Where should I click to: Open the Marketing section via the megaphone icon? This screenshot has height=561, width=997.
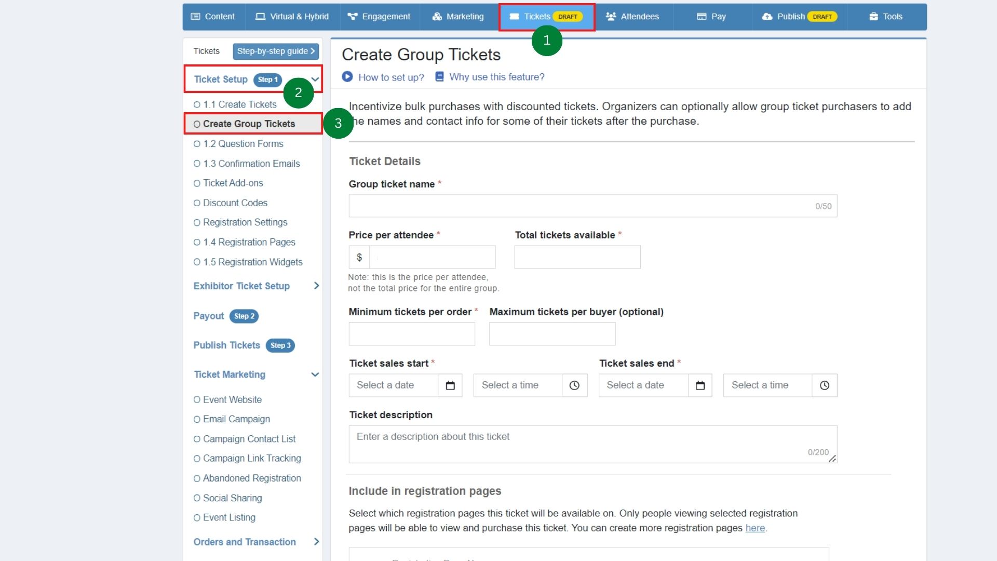[x=436, y=16]
